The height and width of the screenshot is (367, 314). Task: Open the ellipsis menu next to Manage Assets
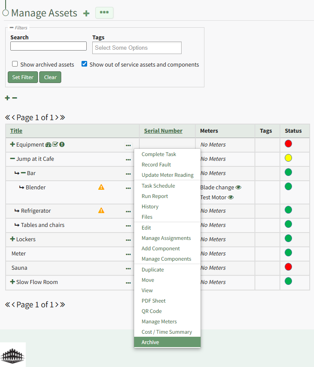[104, 13]
